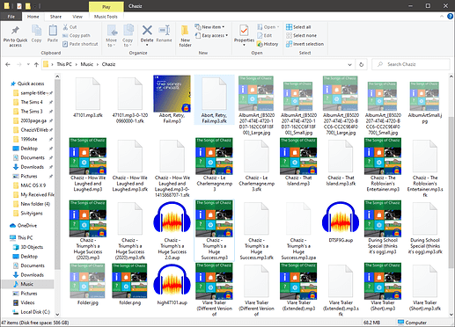Open Downloads under Quick access
455x327 pixels.
[32, 167]
